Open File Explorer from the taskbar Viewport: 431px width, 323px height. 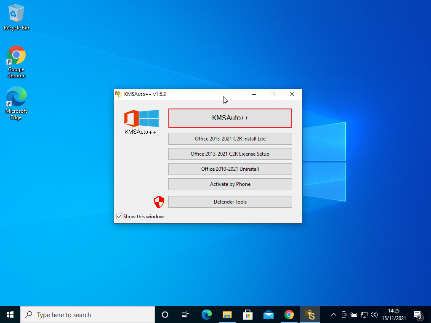point(227,315)
